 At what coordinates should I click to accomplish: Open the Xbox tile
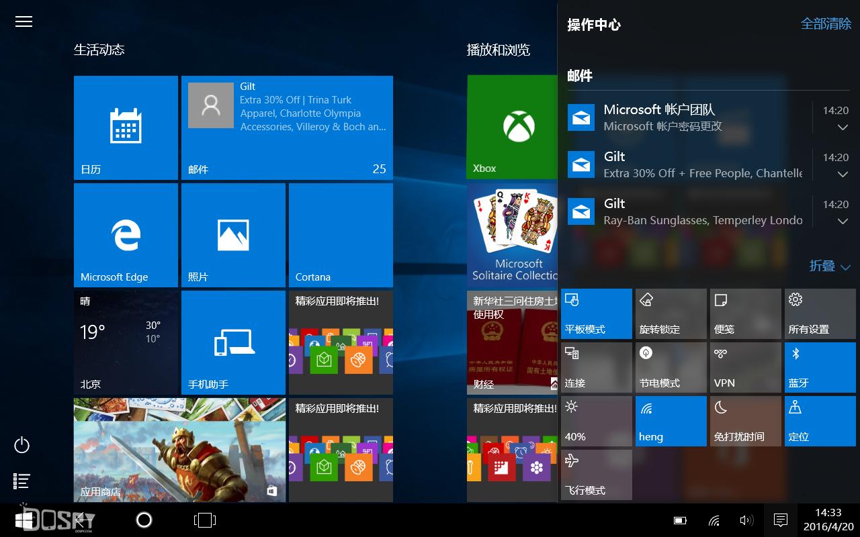coord(512,128)
